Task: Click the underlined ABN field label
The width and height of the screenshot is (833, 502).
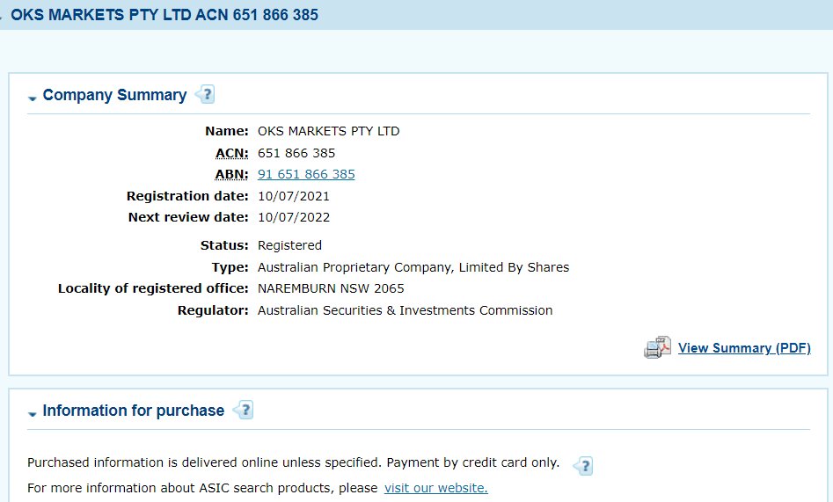Action: tap(232, 174)
